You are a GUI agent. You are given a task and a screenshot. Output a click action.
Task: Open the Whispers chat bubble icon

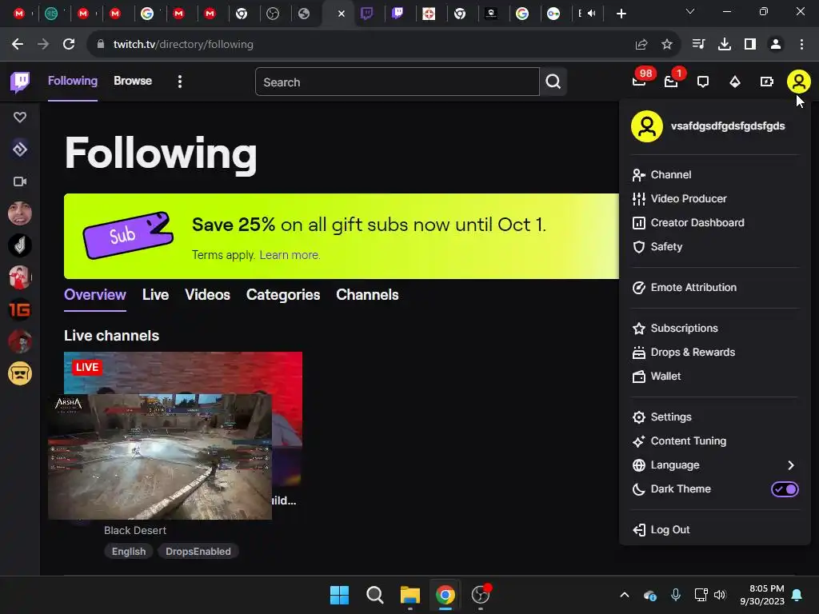pyautogui.click(x=703, y=82)
